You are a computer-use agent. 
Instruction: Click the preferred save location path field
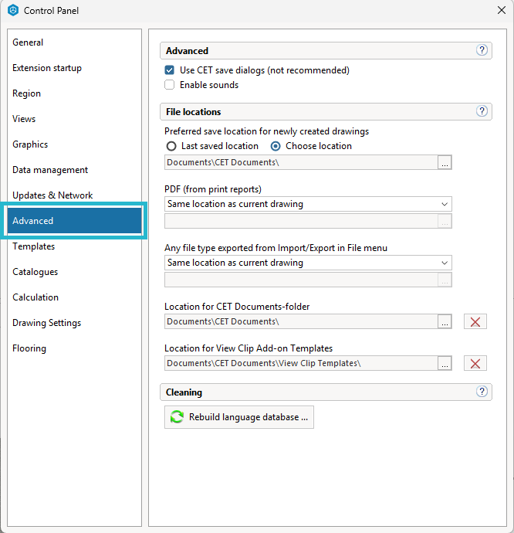click(301, 162)
